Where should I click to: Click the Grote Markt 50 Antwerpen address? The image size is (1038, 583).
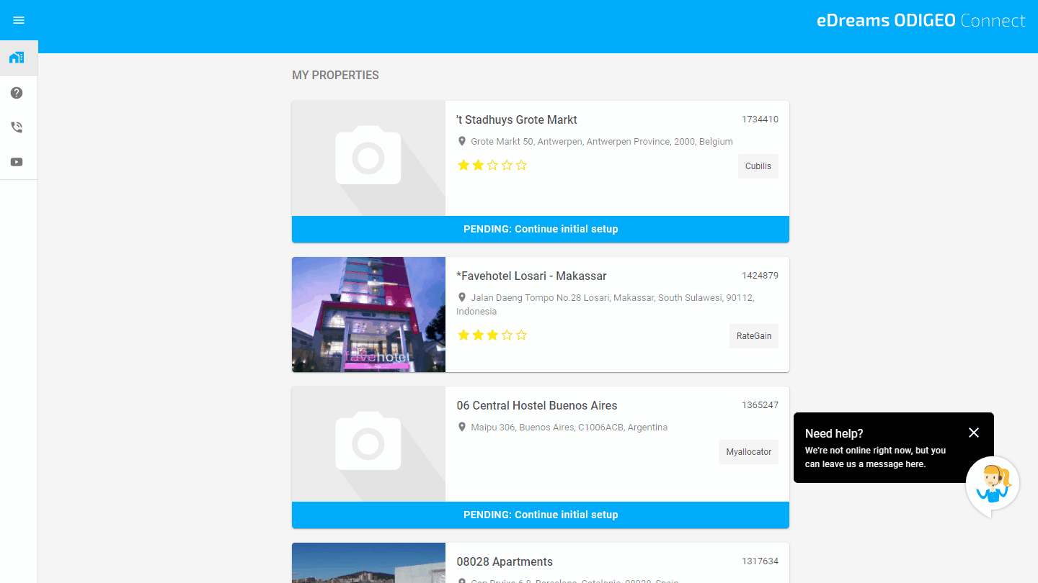coord(602,142)
